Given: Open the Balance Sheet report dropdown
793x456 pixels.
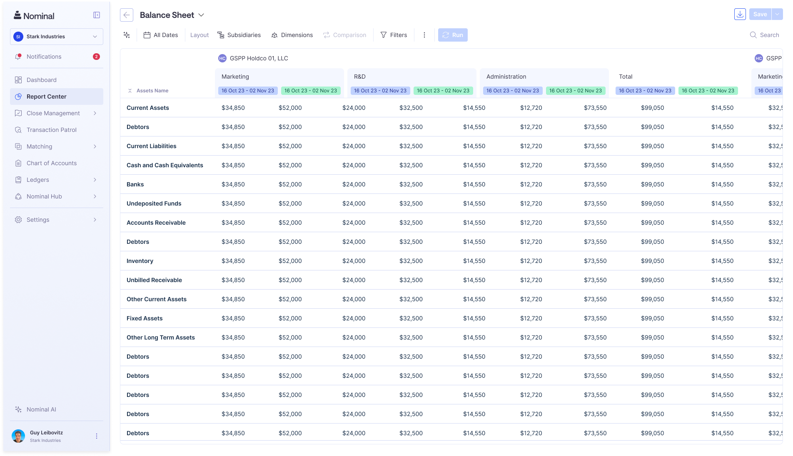Looking at the screenshot, I should click(201, 15).
